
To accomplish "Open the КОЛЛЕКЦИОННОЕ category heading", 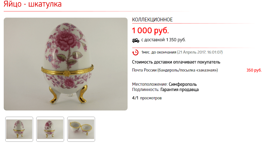I will [152, 19].
